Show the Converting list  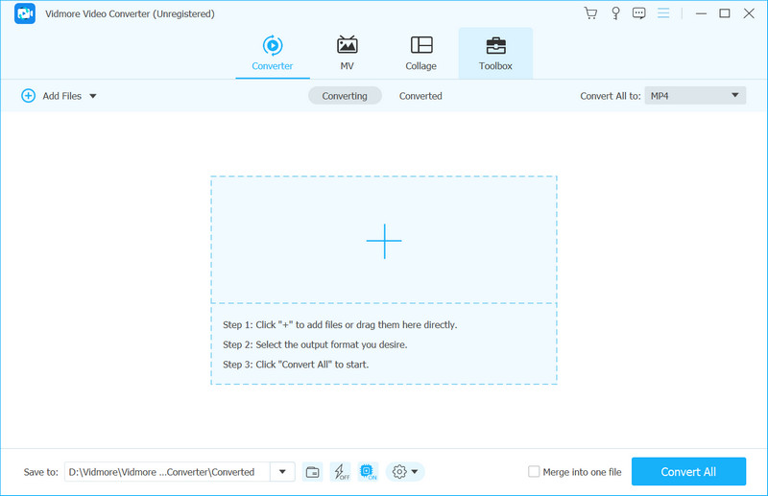[x=345, y=96]
